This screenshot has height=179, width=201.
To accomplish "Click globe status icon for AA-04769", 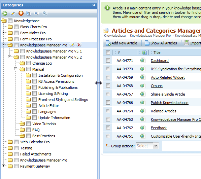I will (x=142, y=77).
